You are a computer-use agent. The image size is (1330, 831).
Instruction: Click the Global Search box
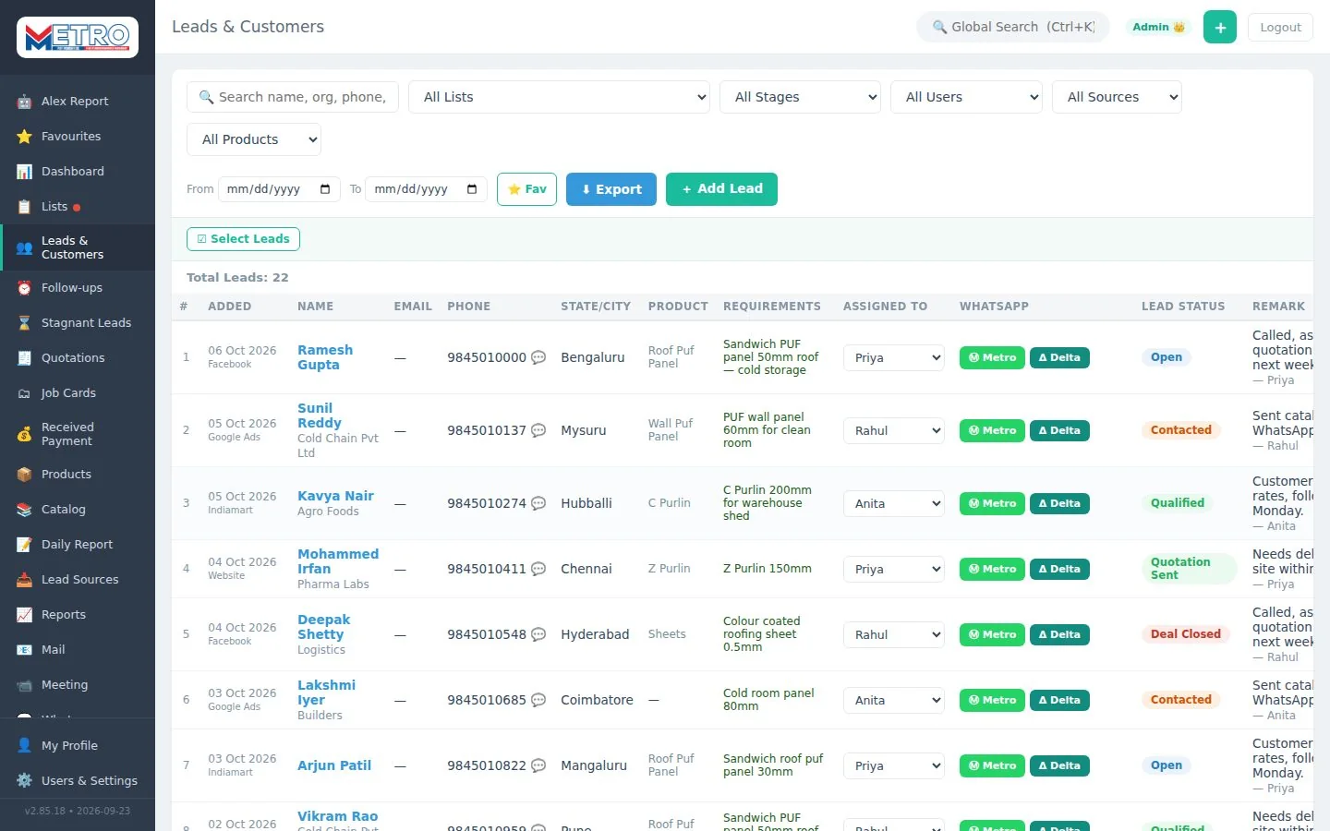click(x=1013, y=28)
